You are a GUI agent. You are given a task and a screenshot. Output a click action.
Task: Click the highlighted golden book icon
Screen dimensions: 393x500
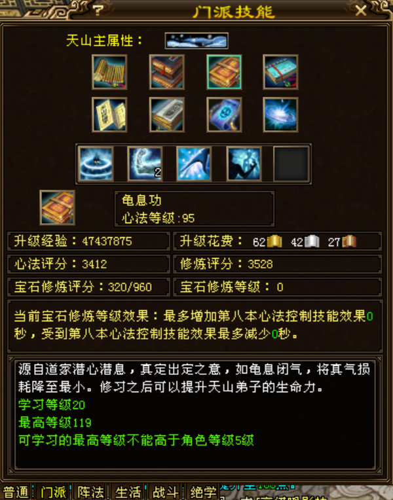224,72
